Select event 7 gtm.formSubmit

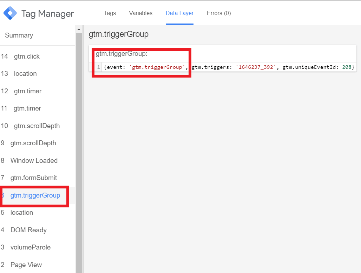click(x=38, y=178)
